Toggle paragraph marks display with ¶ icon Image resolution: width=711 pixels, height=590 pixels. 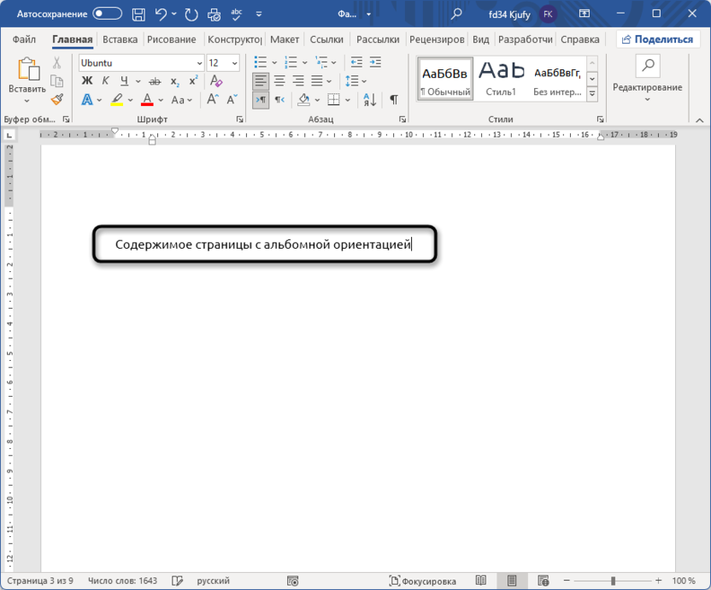(x=394, y=99)
